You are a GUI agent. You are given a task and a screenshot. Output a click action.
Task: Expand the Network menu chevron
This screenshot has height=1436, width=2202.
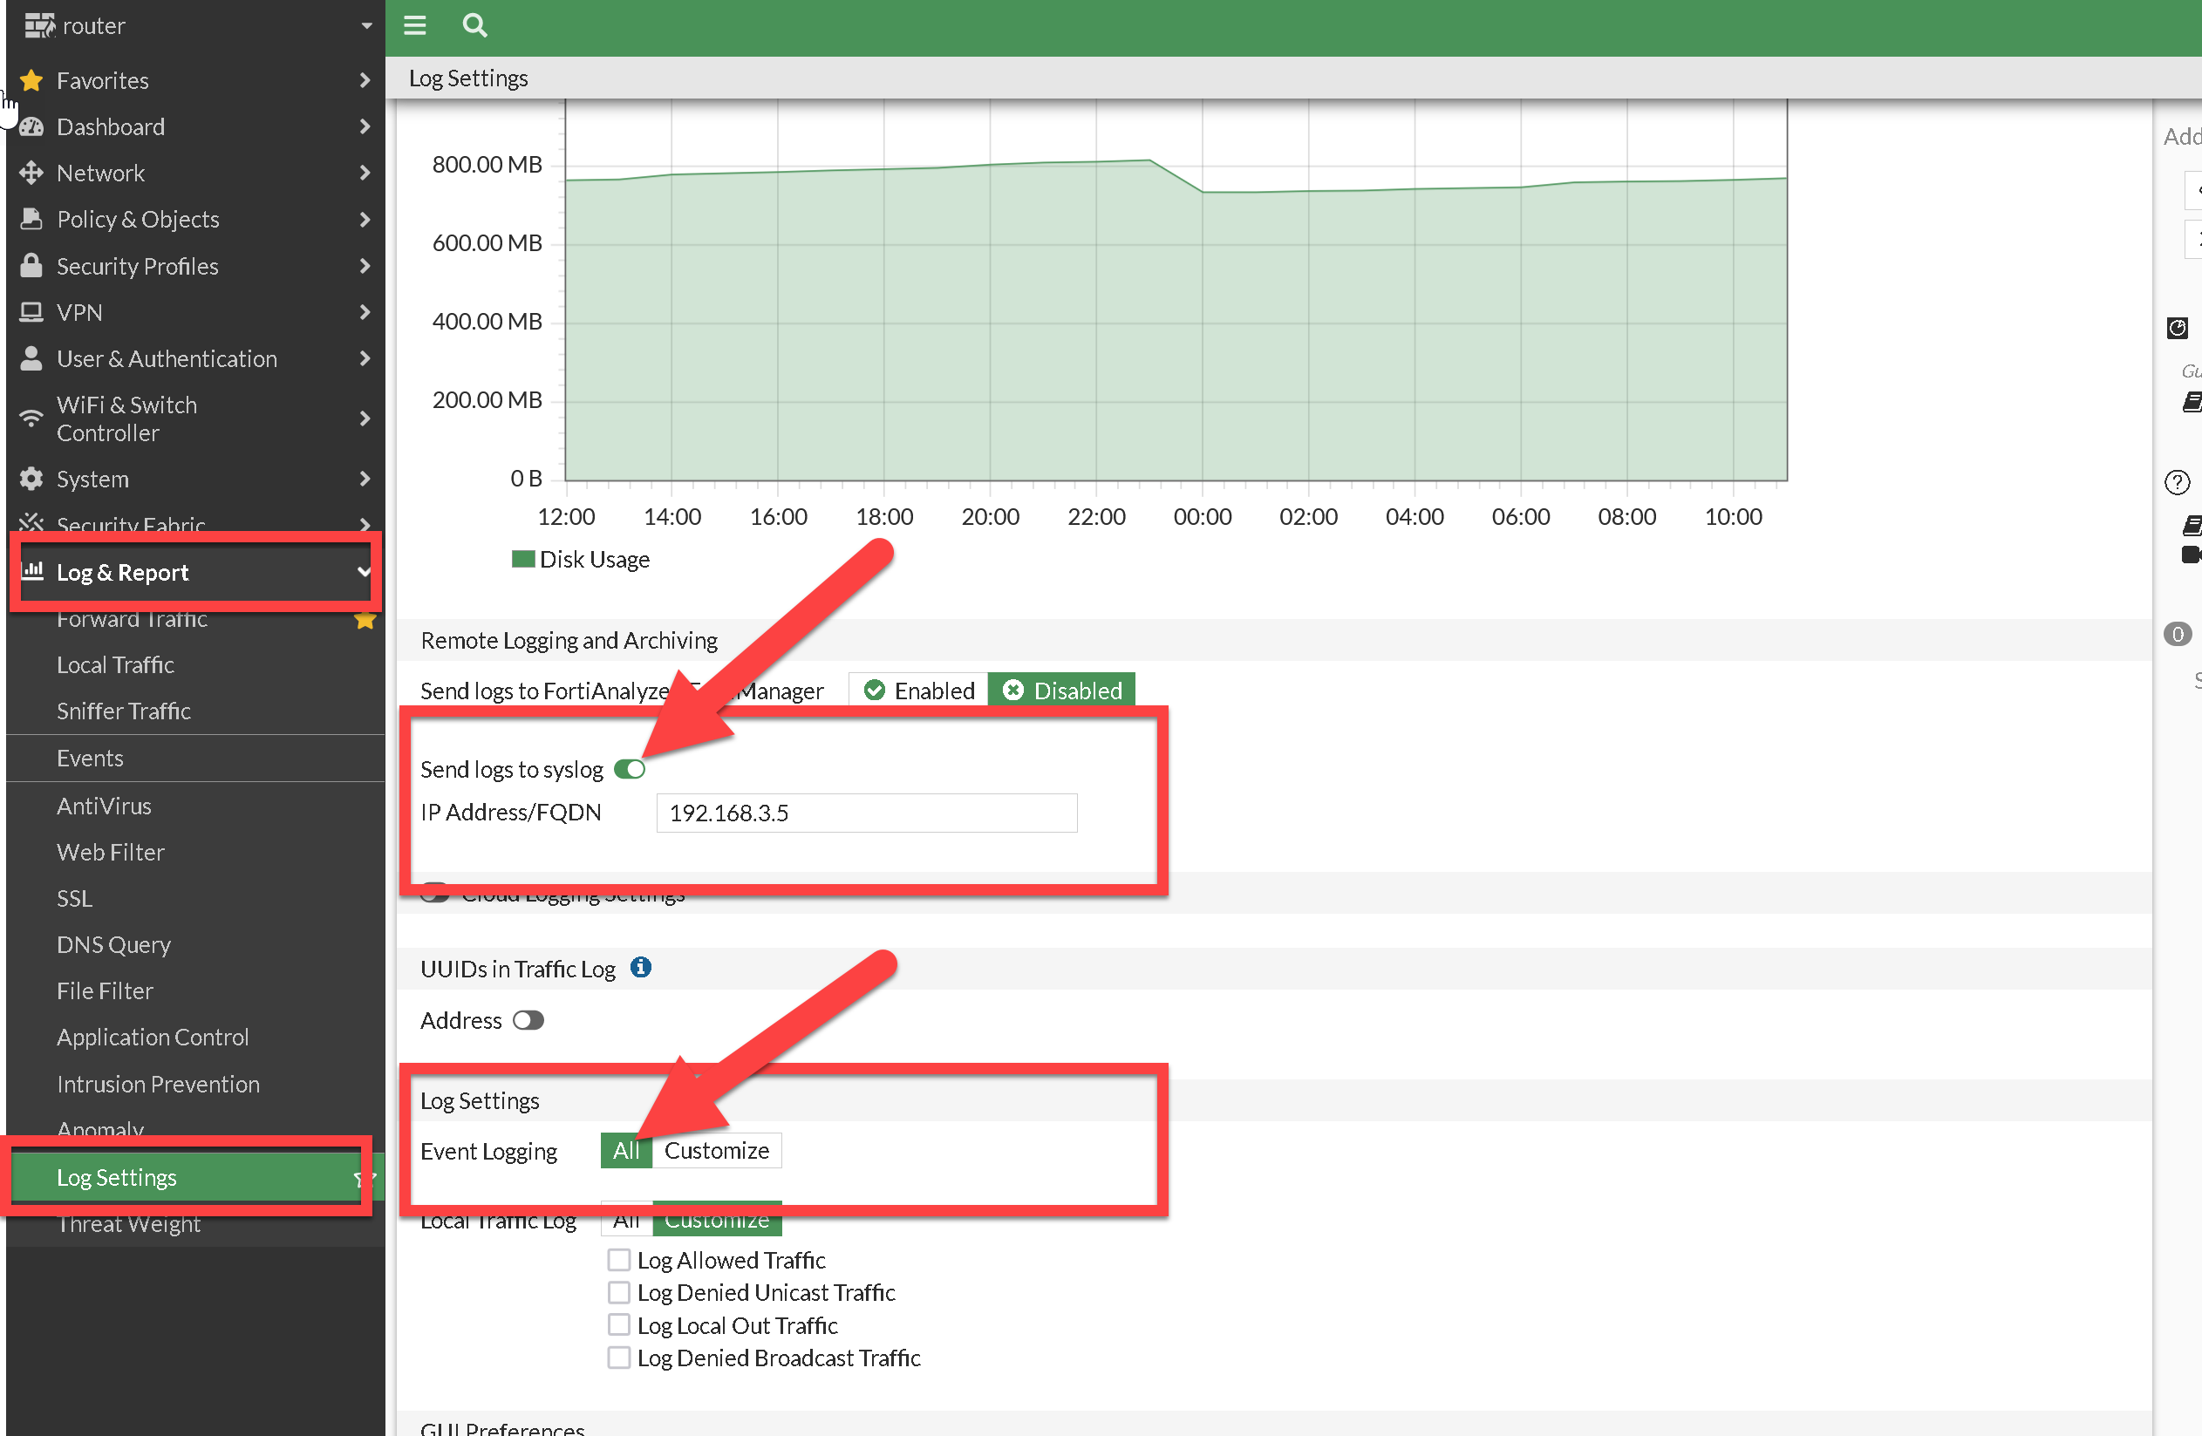(x=365, y=173)
